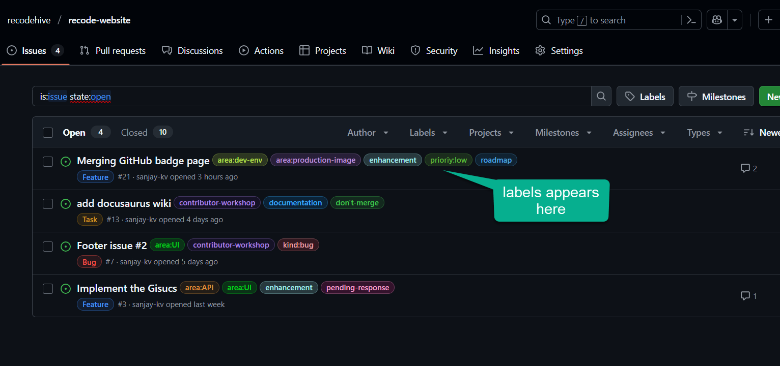Viewport: 780px width, 366px height.
Task: Go to the Discussions tab
Action: click(192, 51)
